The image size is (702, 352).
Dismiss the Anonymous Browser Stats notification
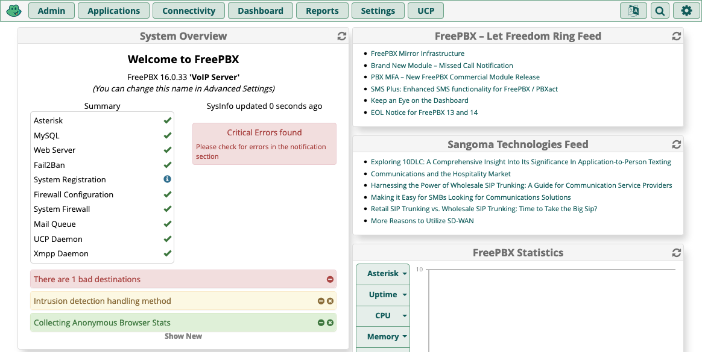point(330,323)
